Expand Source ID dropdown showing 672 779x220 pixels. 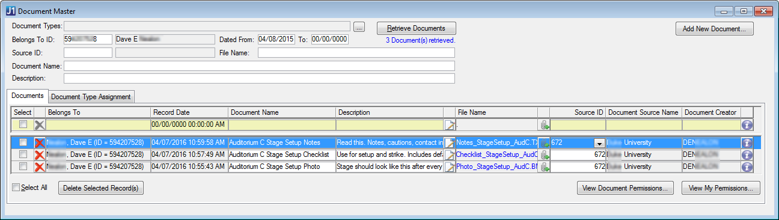coord(599,143)
